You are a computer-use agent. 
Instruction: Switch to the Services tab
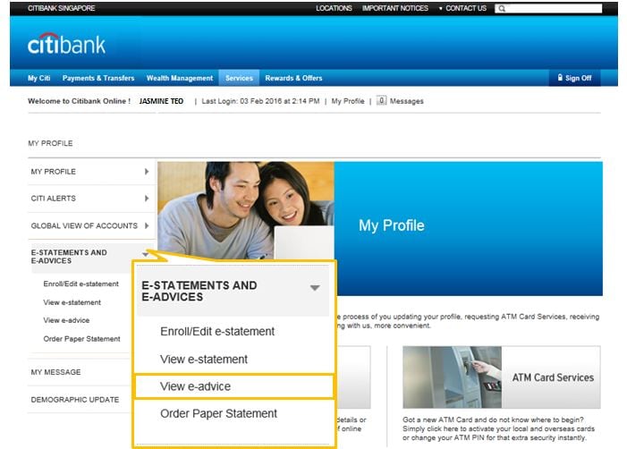[x=239, y=78]
